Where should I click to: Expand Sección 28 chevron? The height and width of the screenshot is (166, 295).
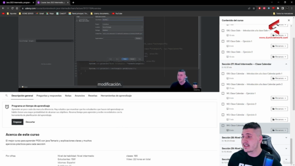(286, 137)
